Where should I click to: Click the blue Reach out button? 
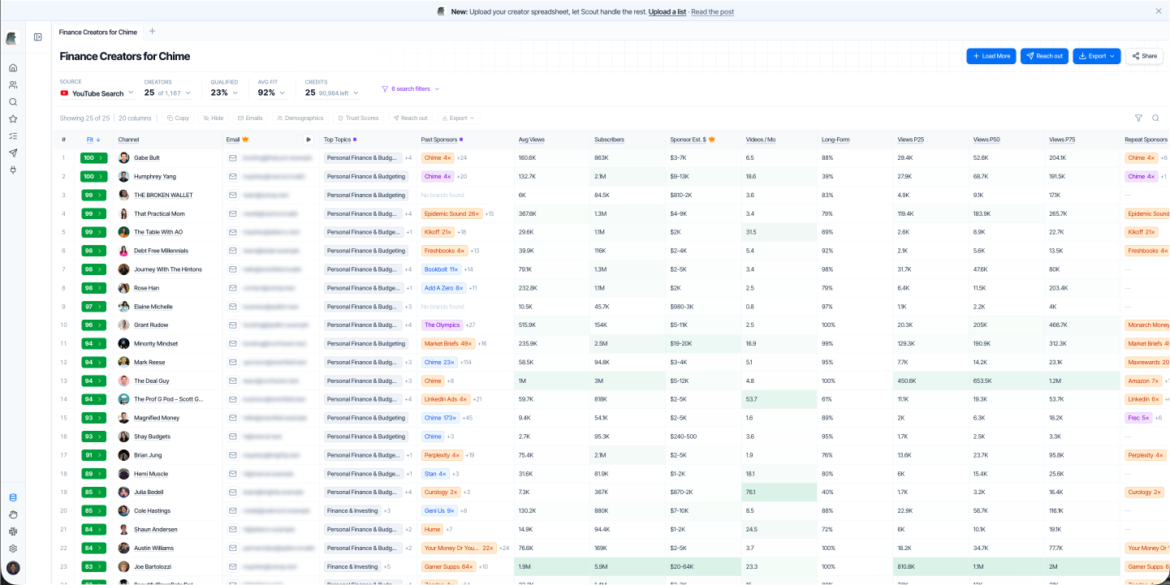(x=1044, y=56)
